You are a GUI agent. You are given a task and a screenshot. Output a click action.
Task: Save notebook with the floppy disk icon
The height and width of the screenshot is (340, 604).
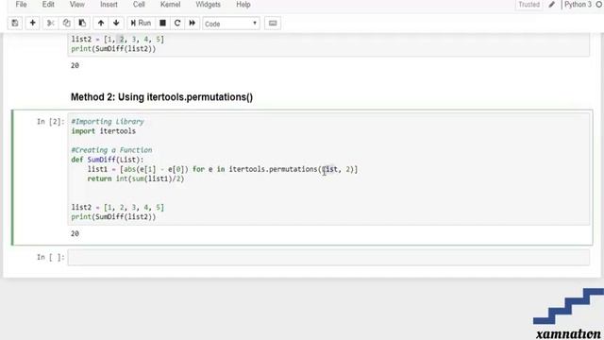(x=15, y=23)
